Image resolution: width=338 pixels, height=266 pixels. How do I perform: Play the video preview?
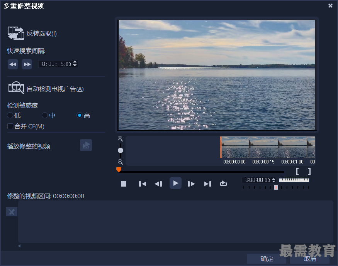[175, 183]
